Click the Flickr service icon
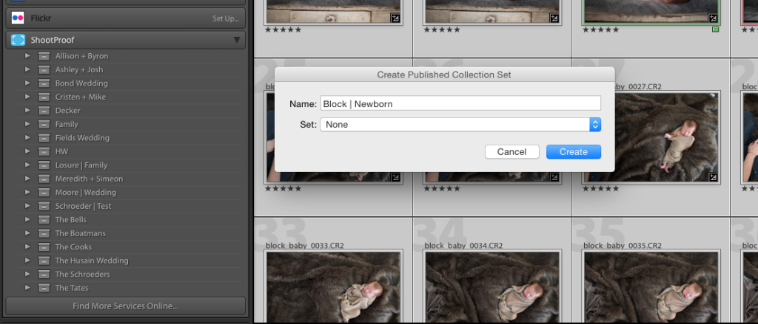Viewport: 758px width, 324px height. tap(18, 18)
